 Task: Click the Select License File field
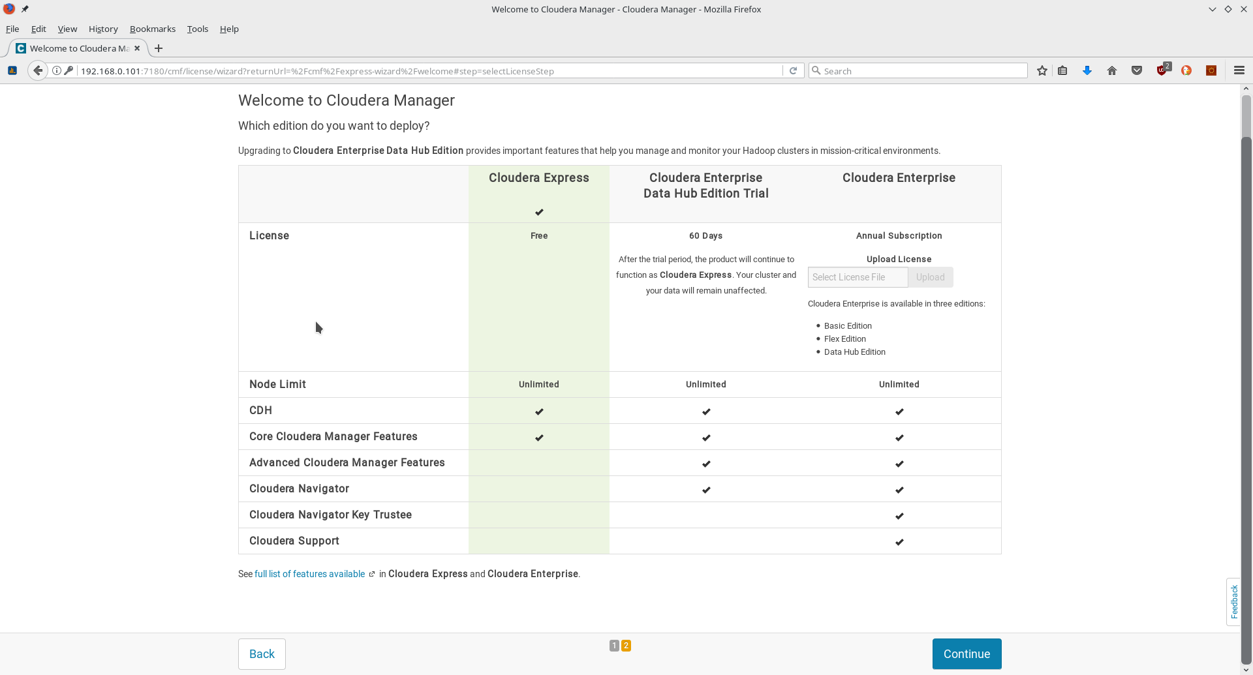(858, 277)
